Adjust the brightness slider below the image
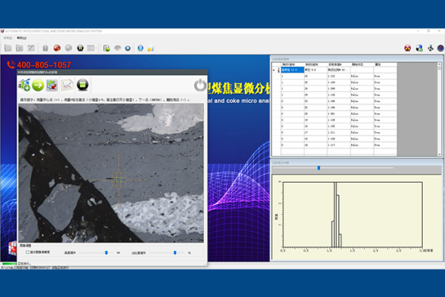 [107, 252]
